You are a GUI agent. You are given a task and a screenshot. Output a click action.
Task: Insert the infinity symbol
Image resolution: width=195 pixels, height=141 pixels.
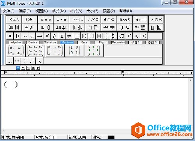click(x=25, y=36)
